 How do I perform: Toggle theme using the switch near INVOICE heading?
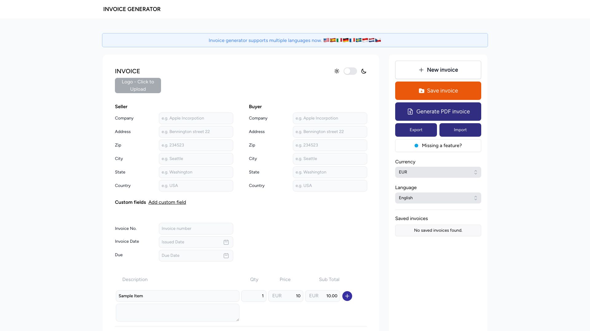click(350, 71)
